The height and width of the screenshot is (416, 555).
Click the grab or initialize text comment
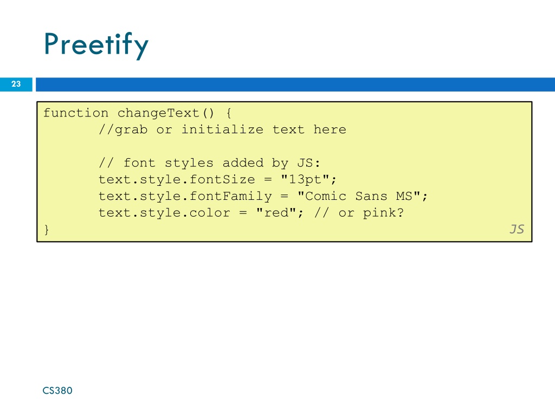click(x=222, y=130)
